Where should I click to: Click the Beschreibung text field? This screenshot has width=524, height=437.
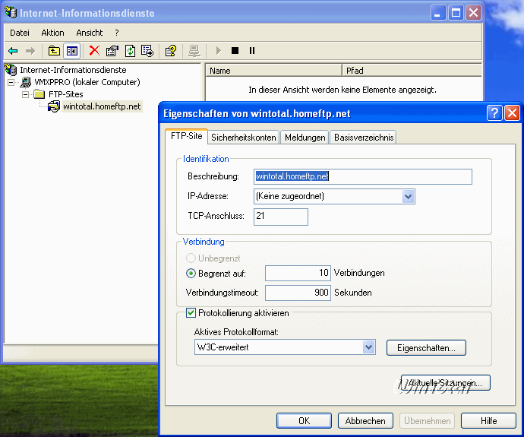click(363, 176)
